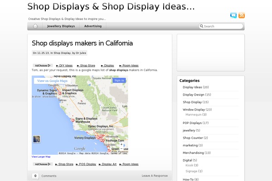Click the Comments label link

coord(49,176)
